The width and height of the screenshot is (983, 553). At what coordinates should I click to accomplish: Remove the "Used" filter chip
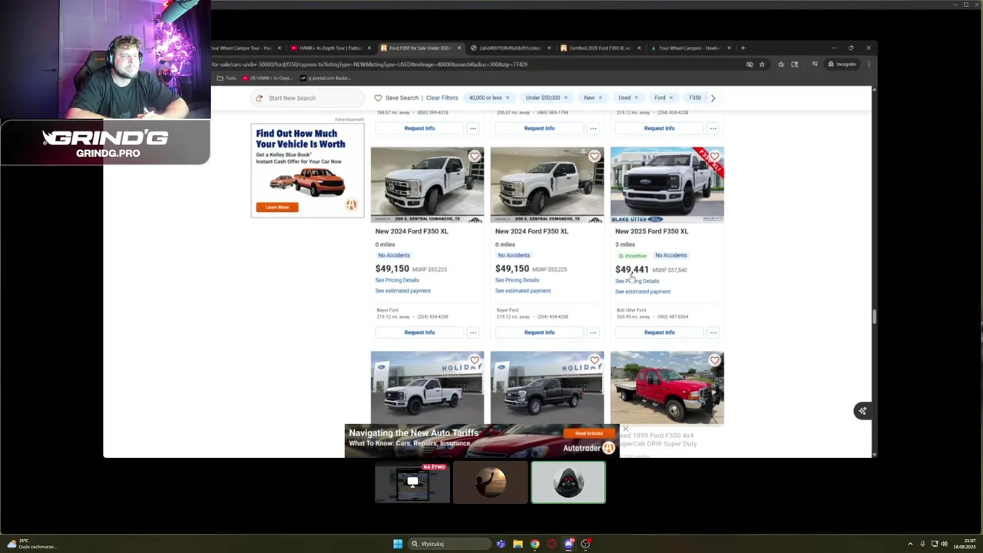(x=637, y=98)
